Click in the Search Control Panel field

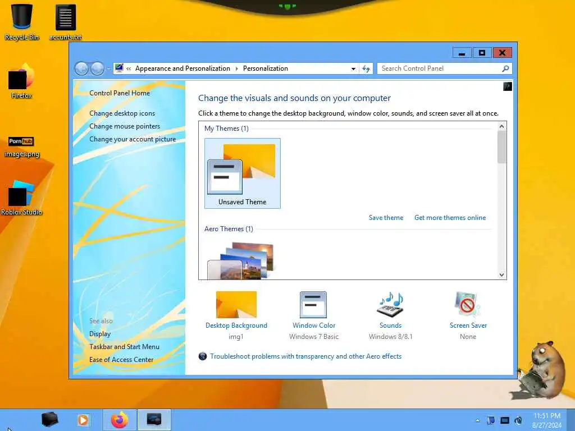click(440, 68)
